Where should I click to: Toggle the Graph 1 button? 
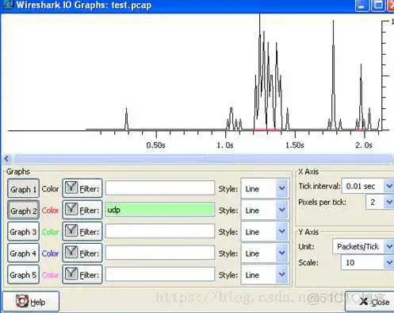click(x=23, y=189)
